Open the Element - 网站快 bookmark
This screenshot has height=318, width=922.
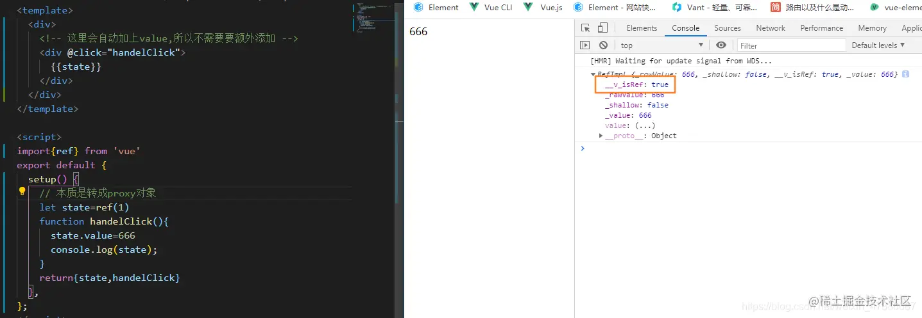coord(615,8)
